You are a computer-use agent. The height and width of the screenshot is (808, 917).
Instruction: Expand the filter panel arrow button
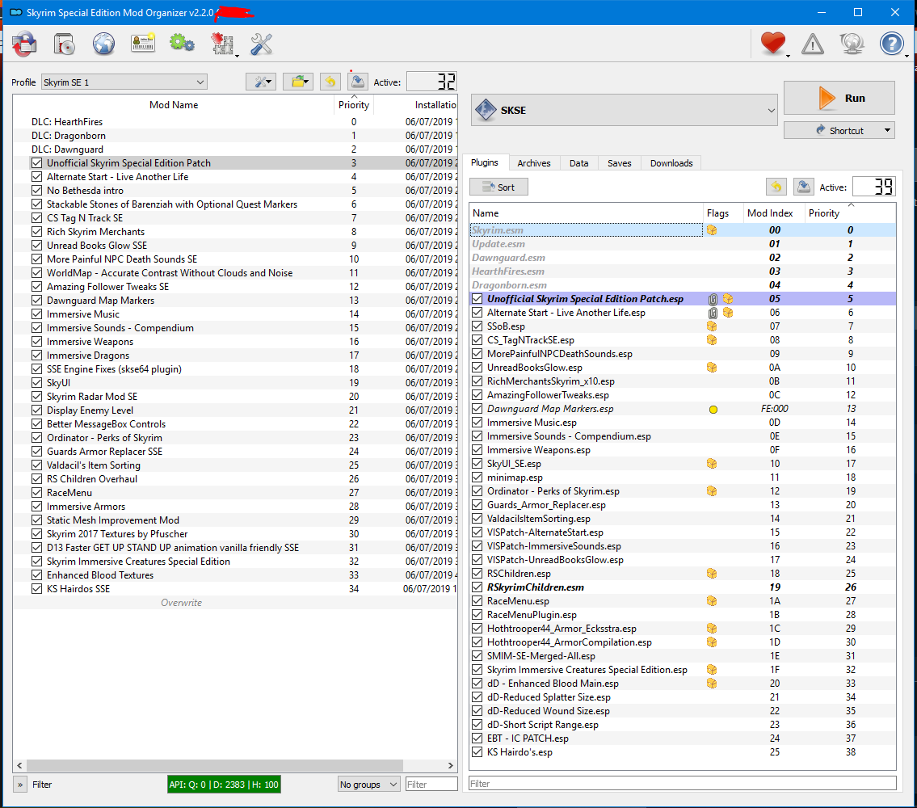tap(20, 785)
